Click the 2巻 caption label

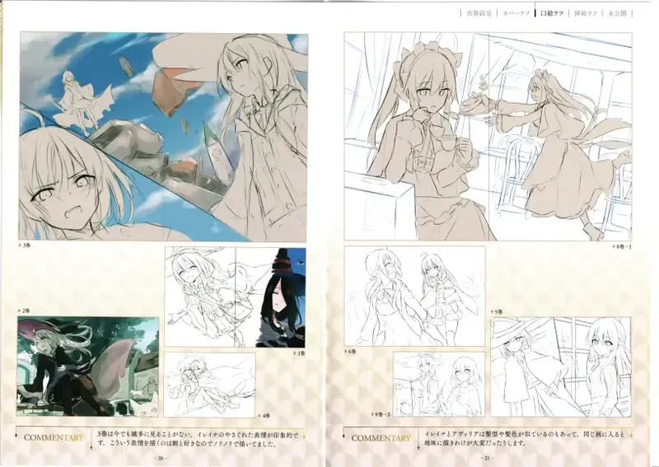tap(24, 311)
